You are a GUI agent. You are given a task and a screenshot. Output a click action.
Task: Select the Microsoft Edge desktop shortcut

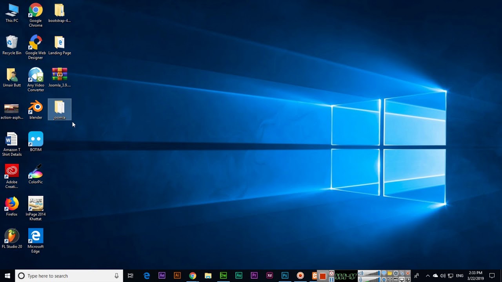(36, 241)
